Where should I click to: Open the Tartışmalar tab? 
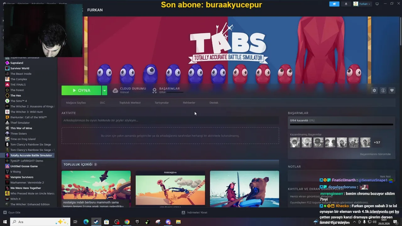[162, 103]
